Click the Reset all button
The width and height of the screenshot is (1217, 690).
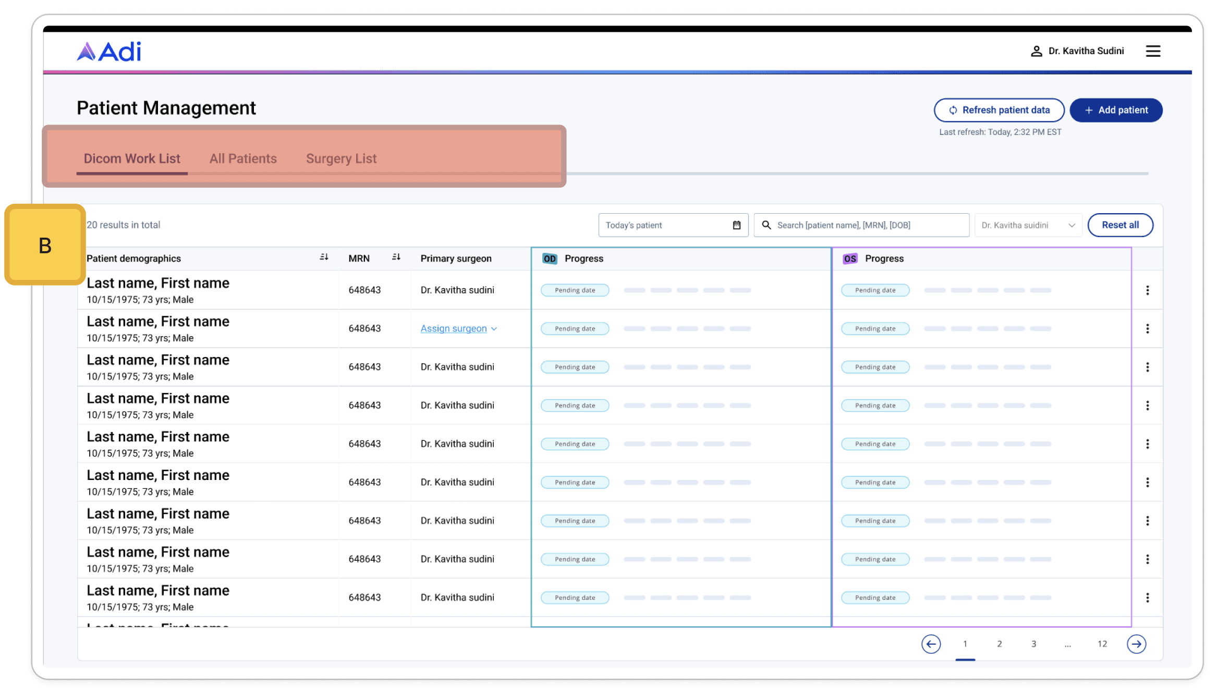pos(1120,225)
